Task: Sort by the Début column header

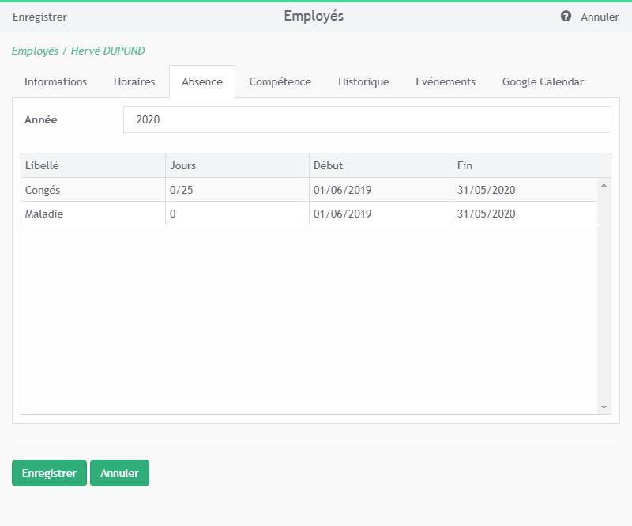Action: (x=380, y=165)
